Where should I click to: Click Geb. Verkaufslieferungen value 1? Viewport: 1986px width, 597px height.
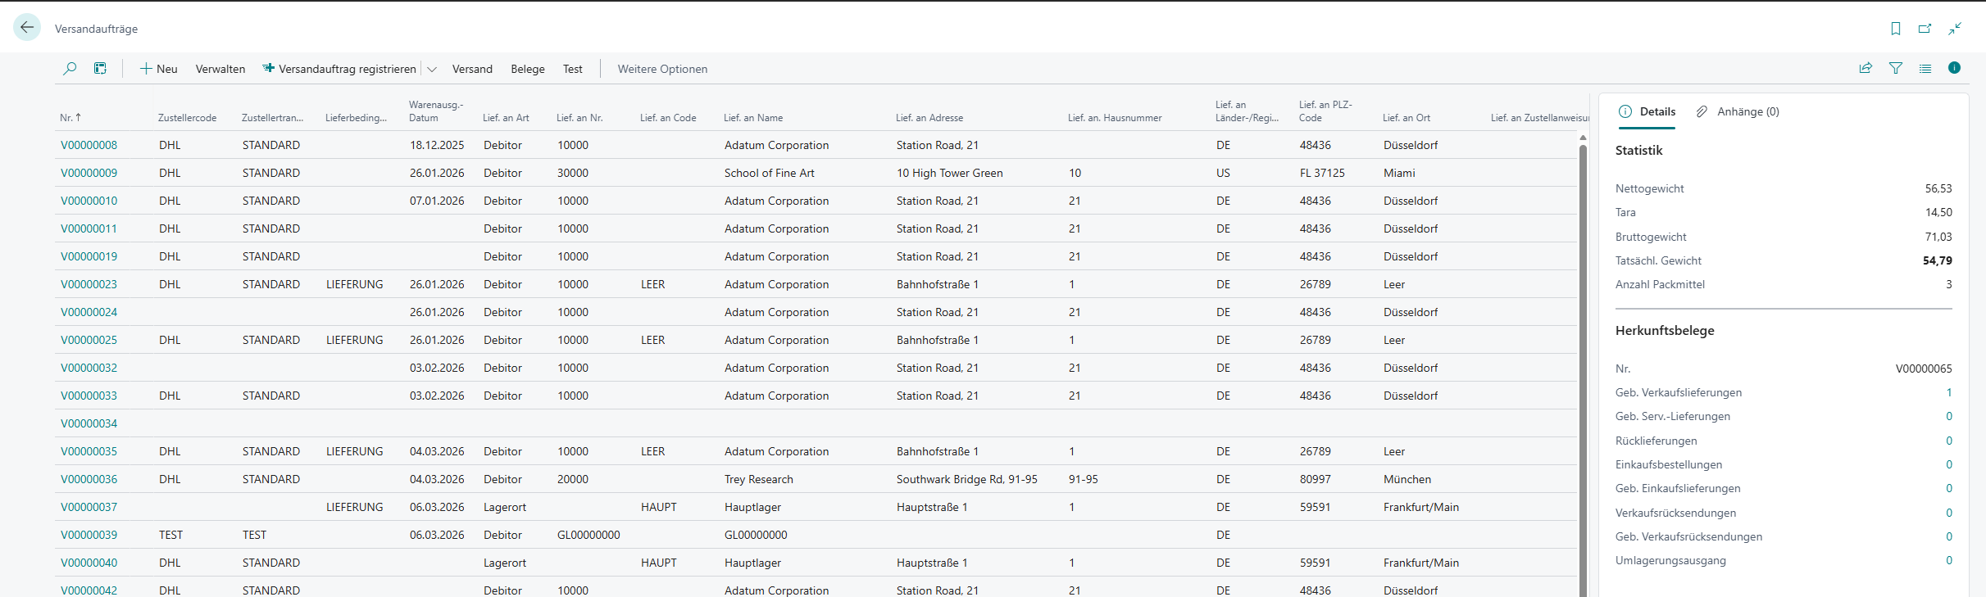1949,392
